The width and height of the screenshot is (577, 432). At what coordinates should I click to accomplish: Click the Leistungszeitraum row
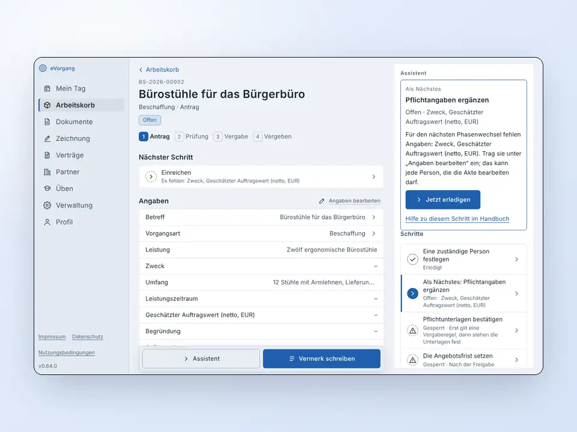coord(261,299)
